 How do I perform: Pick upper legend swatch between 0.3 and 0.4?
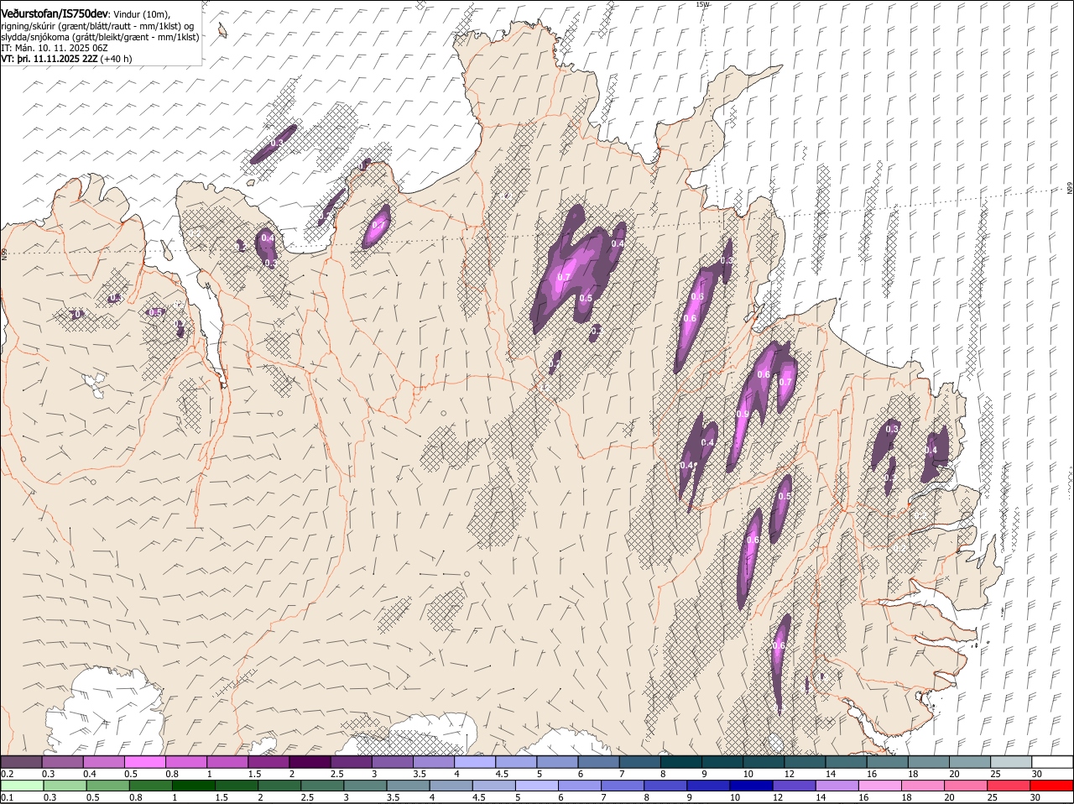[63, 762]
